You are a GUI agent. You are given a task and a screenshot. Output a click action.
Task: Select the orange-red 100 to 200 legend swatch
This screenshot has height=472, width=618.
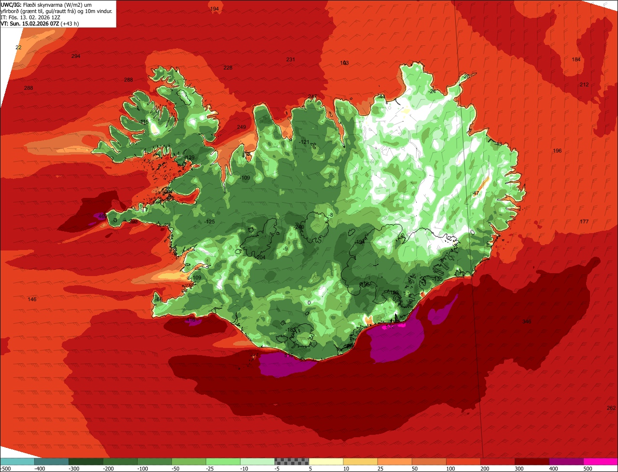[x=463, y=461]
